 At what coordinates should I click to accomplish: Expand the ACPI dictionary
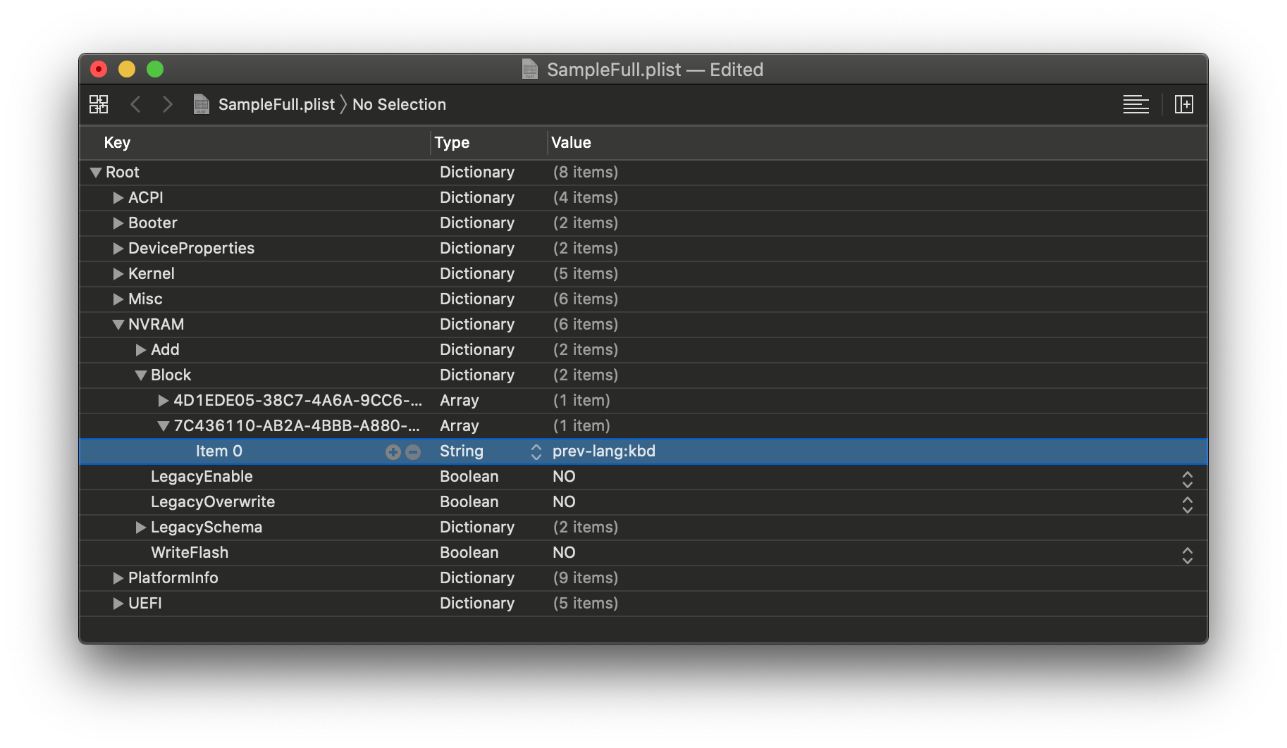coord(118,198)
